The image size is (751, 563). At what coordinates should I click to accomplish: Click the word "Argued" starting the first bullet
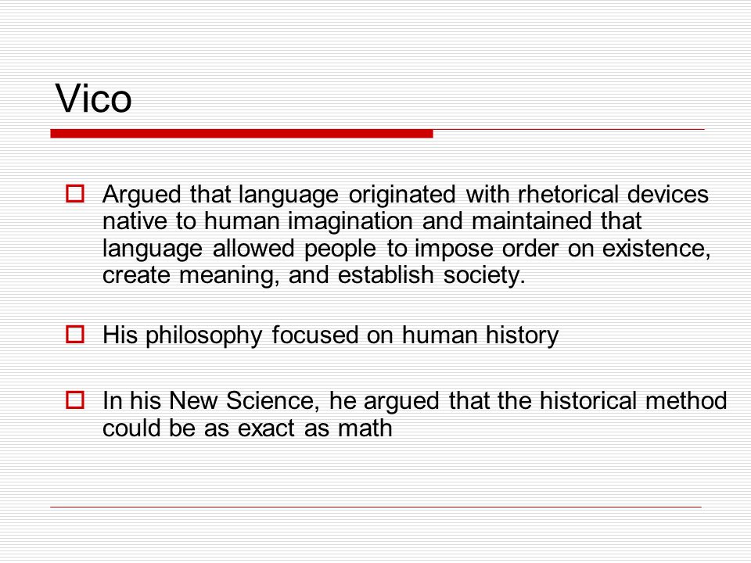point(142,195)
